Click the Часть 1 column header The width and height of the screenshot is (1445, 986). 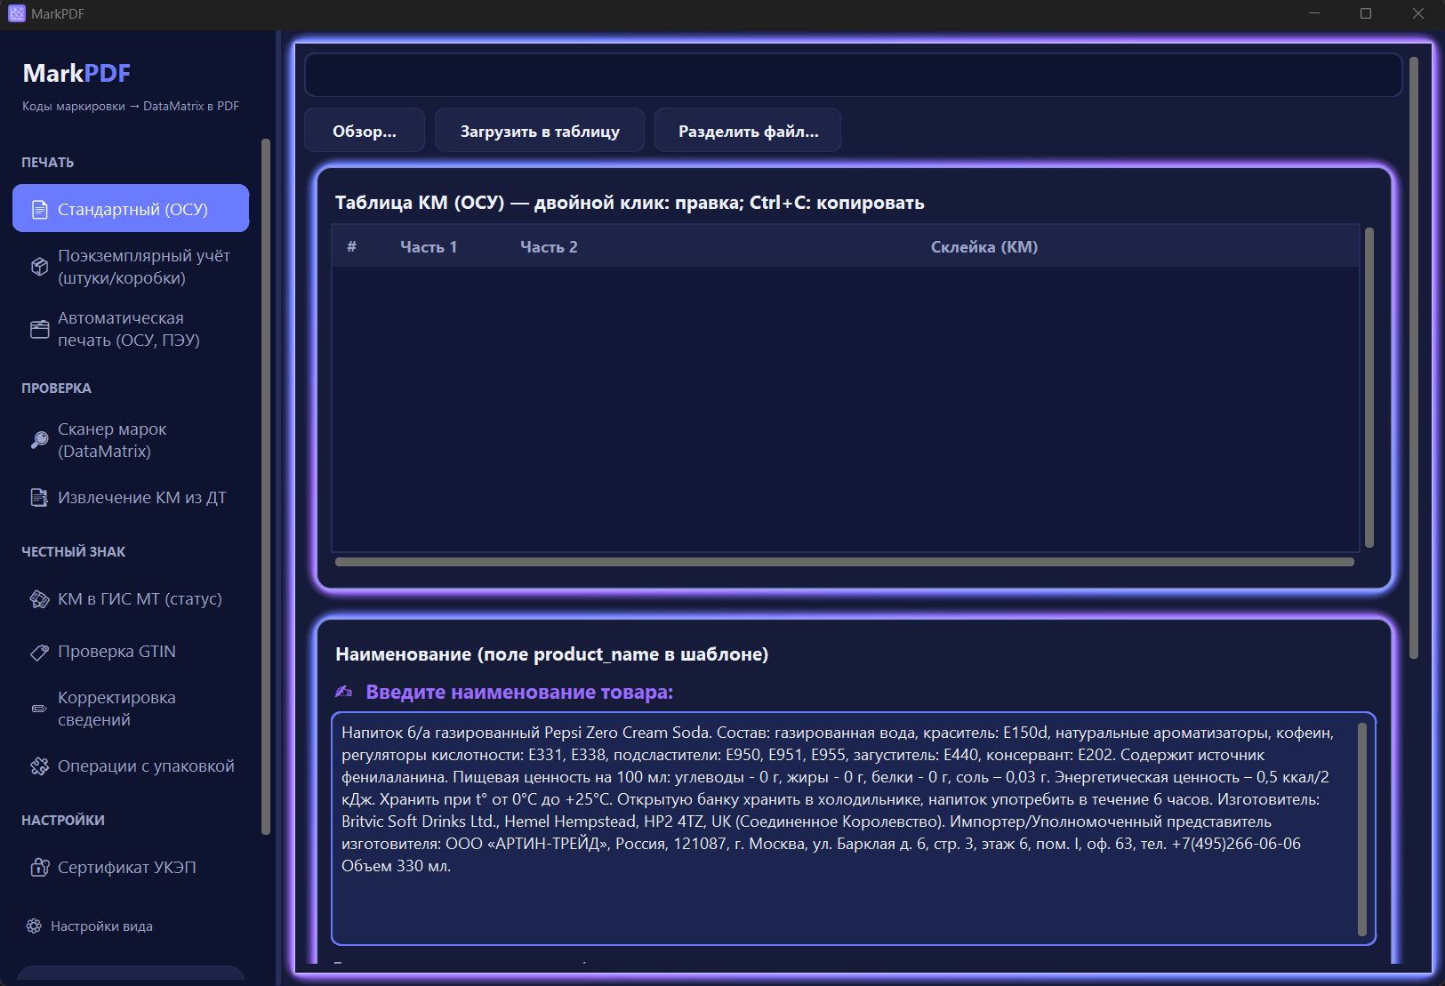[x=429, y=247]
